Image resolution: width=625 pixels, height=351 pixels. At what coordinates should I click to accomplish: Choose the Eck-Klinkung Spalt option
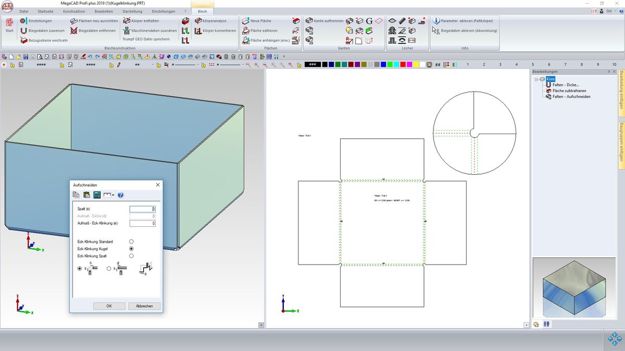[131, 256]
